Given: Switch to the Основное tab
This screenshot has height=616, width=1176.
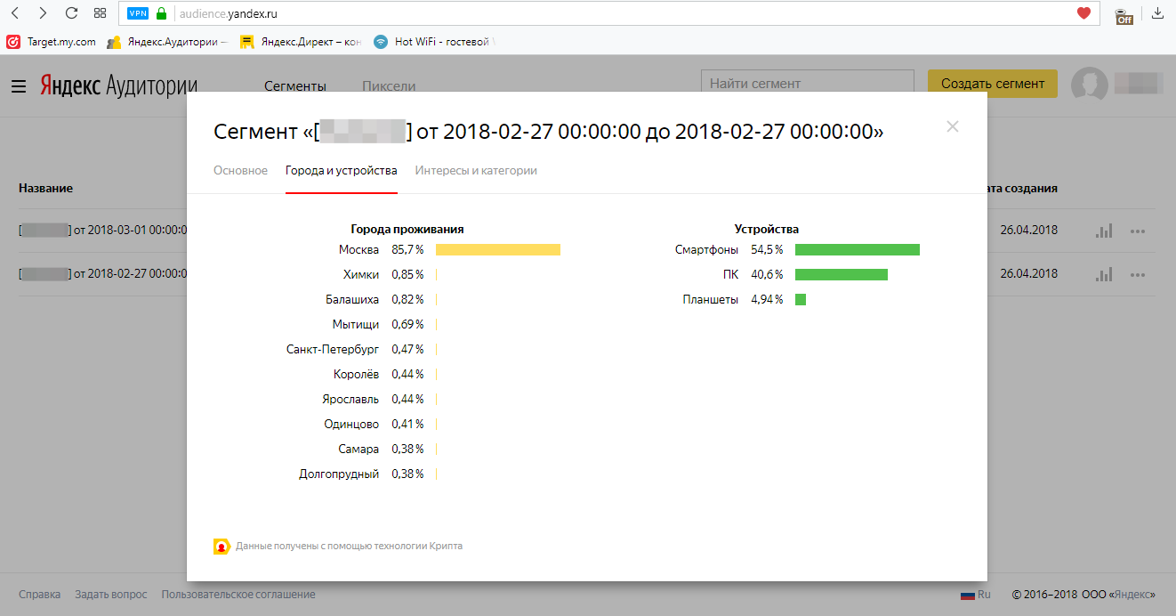Looking at the screenshot, I should click(240, 170).
